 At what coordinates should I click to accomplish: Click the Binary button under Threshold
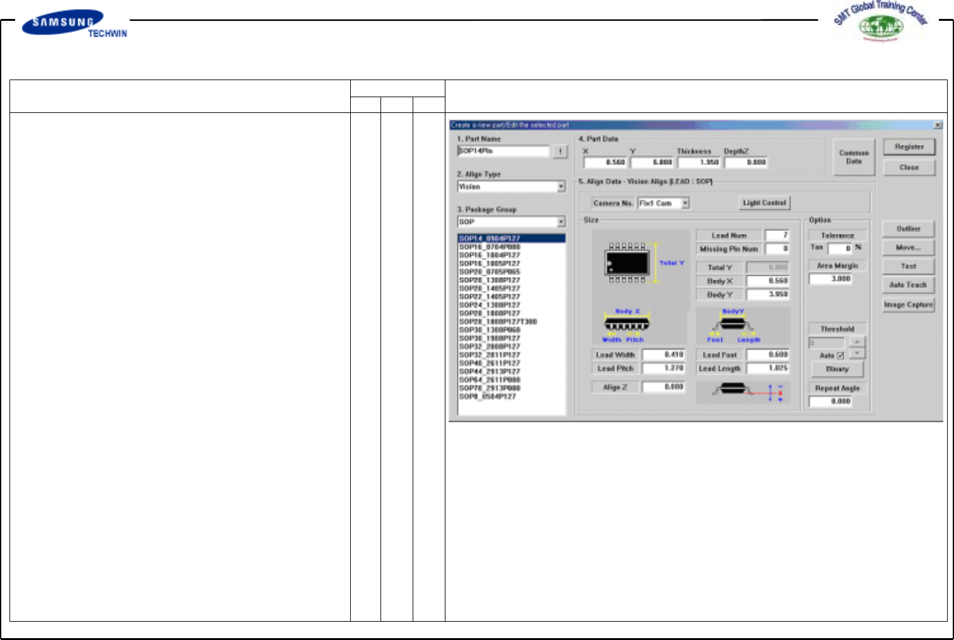[x=837, y=369]
